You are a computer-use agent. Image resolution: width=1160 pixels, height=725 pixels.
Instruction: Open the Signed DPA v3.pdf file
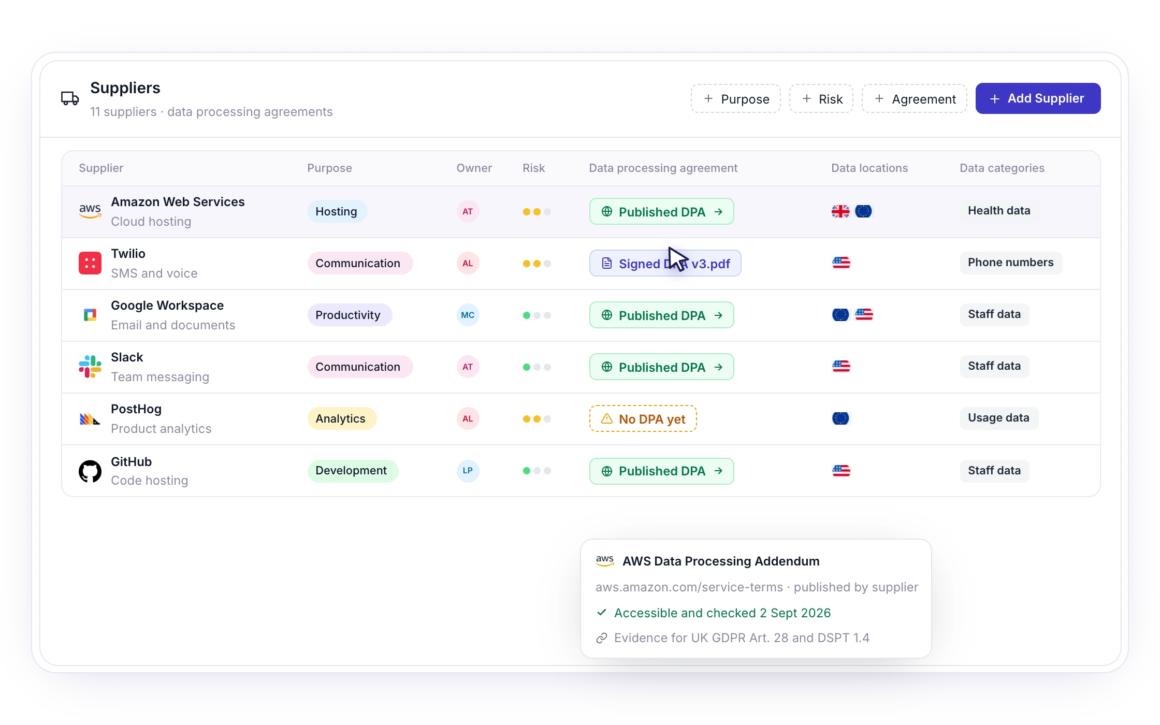[665, 263]
